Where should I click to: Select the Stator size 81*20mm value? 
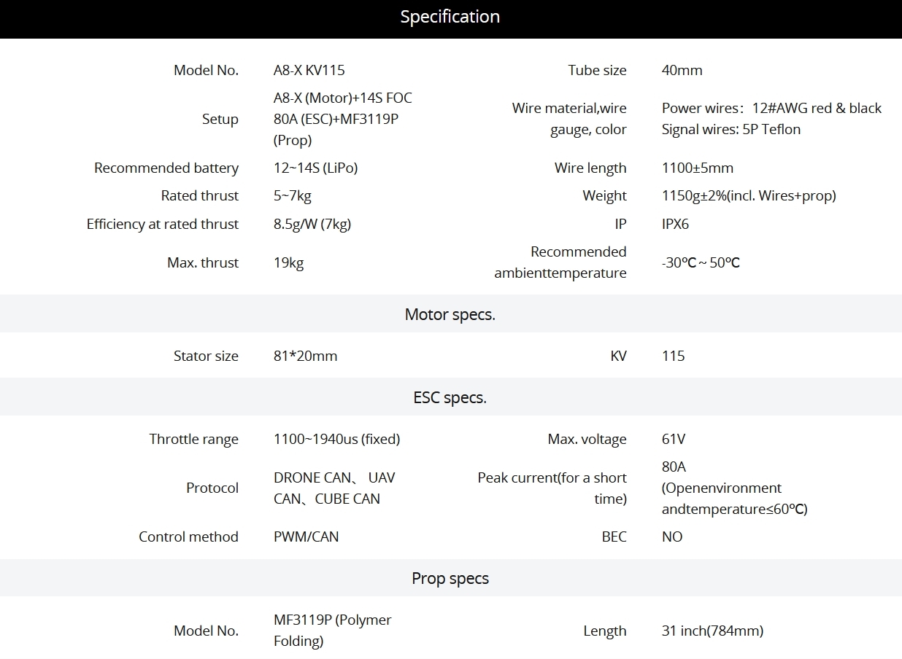306,356
